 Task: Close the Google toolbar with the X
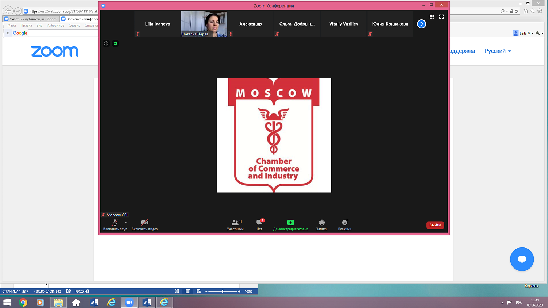click(8, 33)
